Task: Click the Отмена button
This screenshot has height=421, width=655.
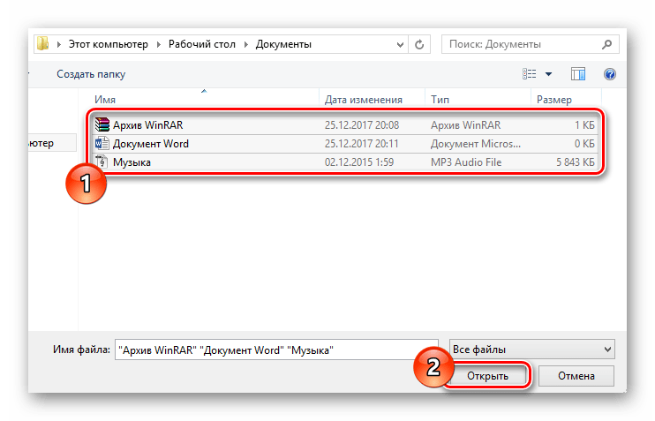Action: [576, 376]
